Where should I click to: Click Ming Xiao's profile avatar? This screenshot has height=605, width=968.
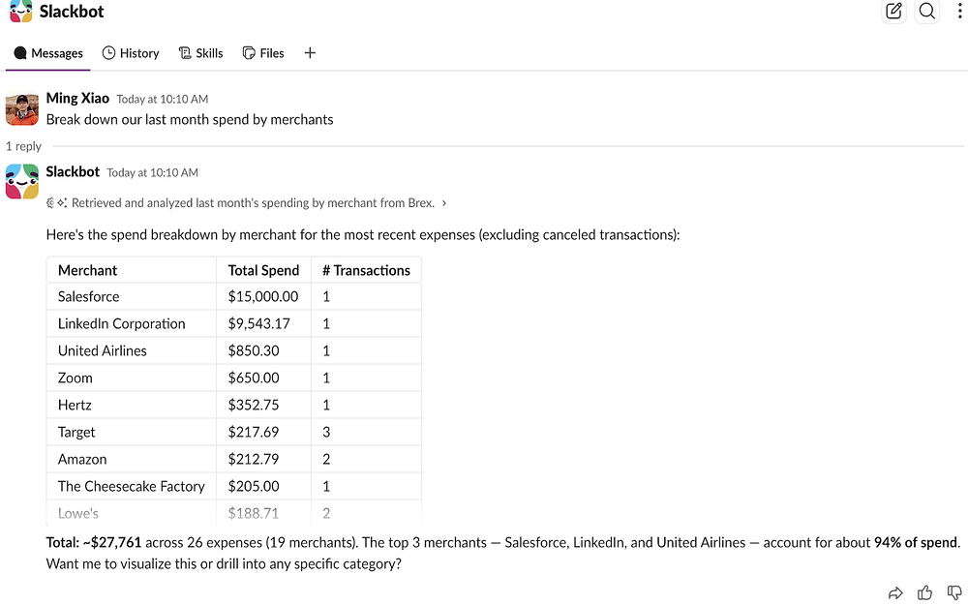click(21, 109)
